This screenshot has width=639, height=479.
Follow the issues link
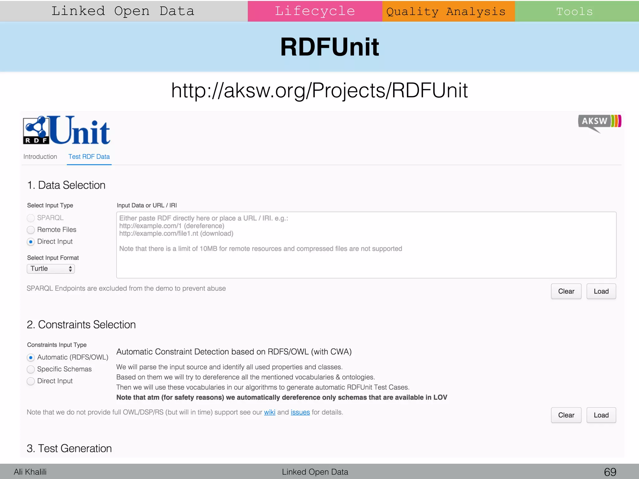pyautogui.click(x=300, y=412)
